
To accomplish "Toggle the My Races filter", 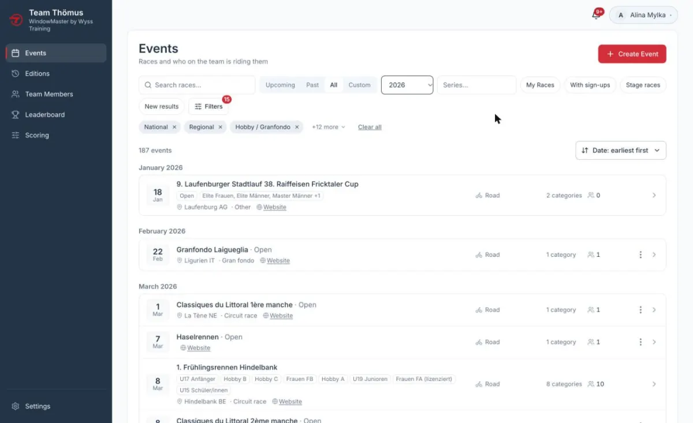I will pos(540,85).
